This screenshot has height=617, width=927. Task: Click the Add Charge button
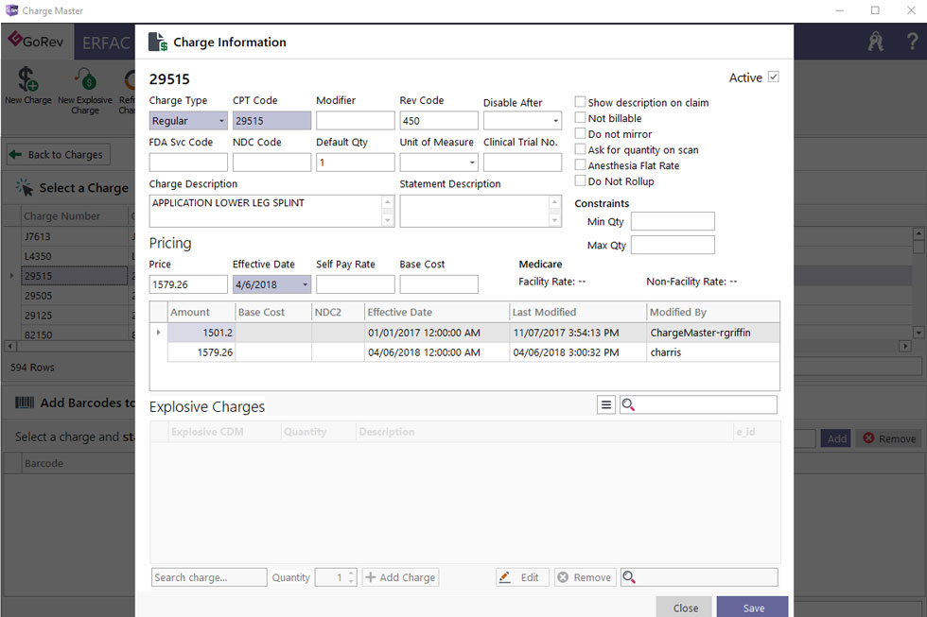tap(401, 577)
